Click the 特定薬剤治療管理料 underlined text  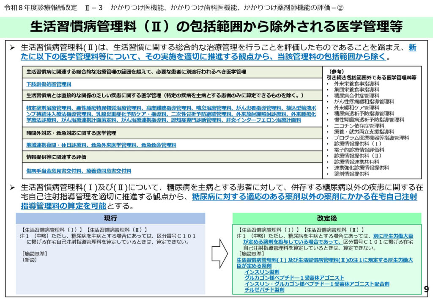point(44,108)
